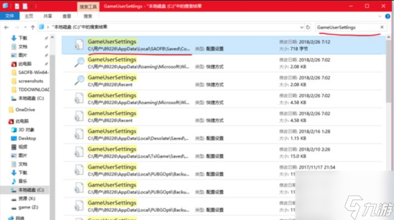This screenshot has height=220, width=394.
Task: Open the 查看 ribbon tab
Action: [66, 16]
